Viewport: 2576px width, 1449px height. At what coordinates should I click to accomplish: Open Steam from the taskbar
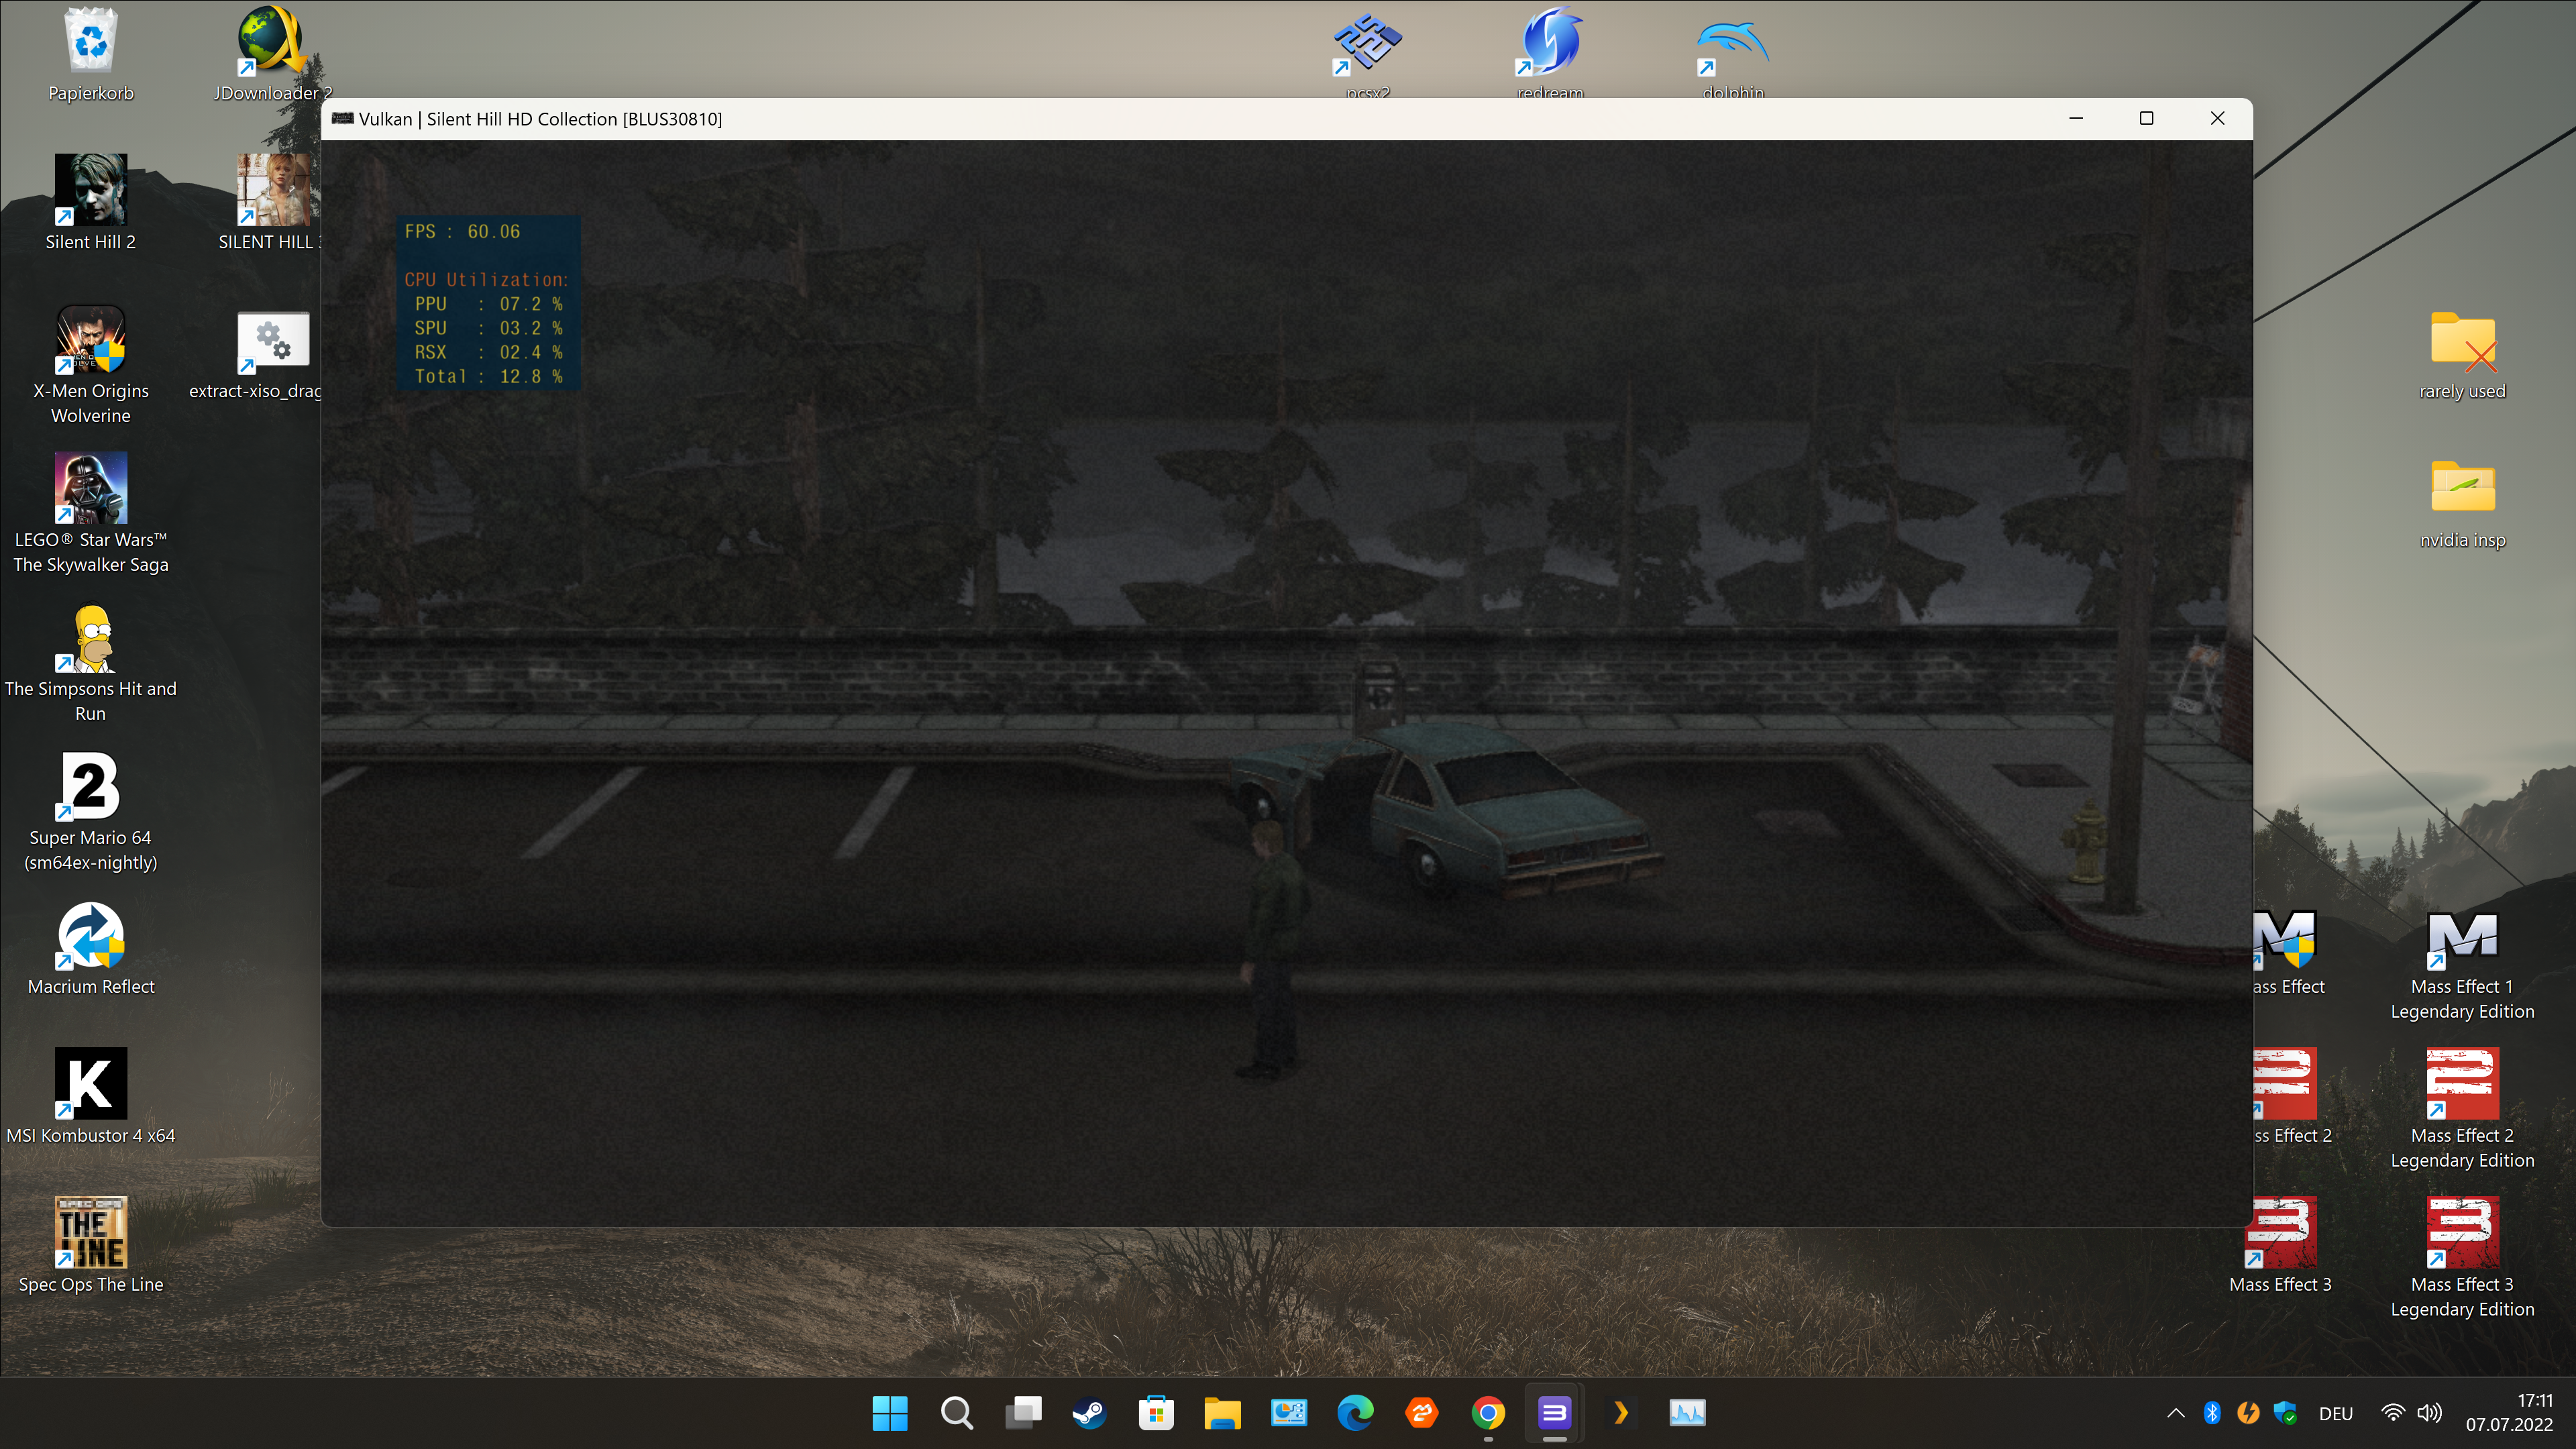point(1089,1413)
